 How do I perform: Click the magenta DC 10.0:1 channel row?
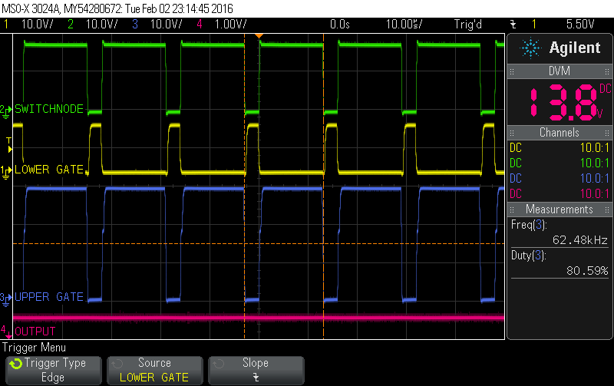560,194
